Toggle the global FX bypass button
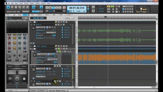 point(109,12)
